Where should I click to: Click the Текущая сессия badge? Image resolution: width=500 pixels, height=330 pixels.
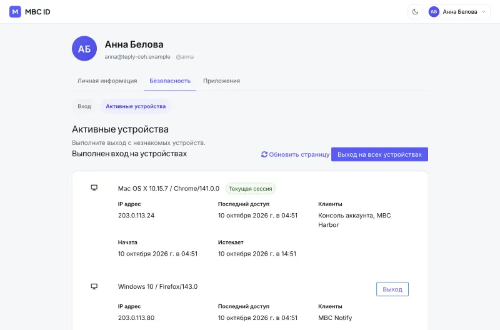(251, 189)
